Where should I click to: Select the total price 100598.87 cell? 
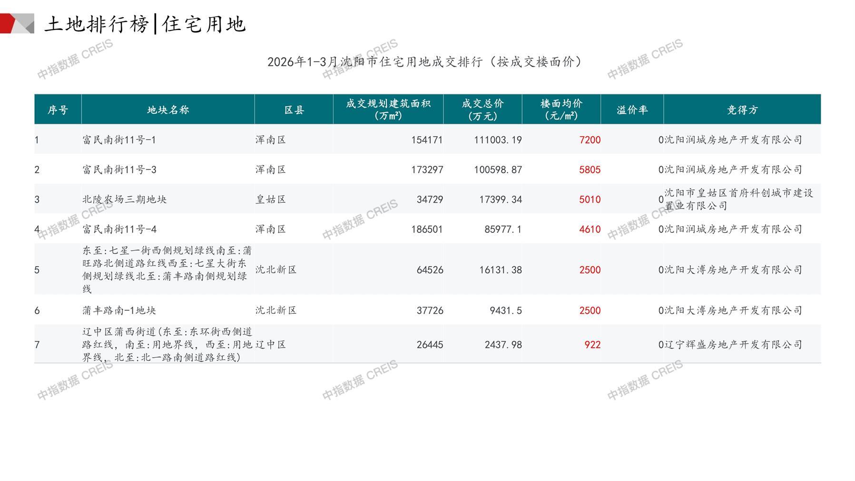[x=498, y=170]
